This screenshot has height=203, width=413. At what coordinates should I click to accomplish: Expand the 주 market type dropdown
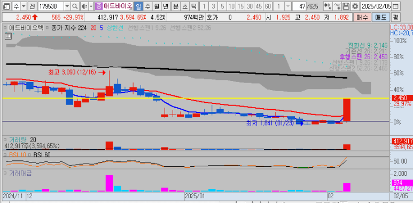click(x=24, y=6)
